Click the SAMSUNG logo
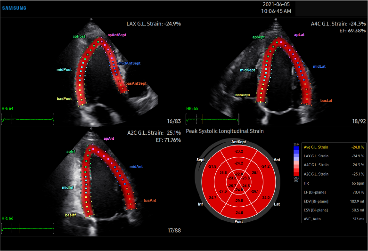This screenshot has height=251, width=368. [x=14, y=8]
